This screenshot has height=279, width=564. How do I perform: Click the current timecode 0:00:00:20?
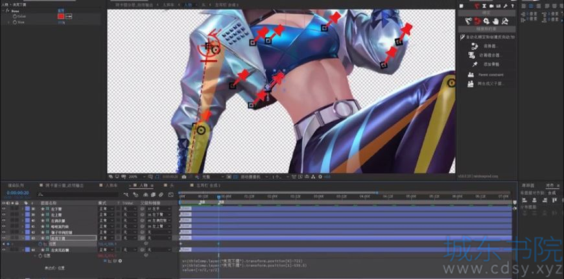(x=18, y=193)
